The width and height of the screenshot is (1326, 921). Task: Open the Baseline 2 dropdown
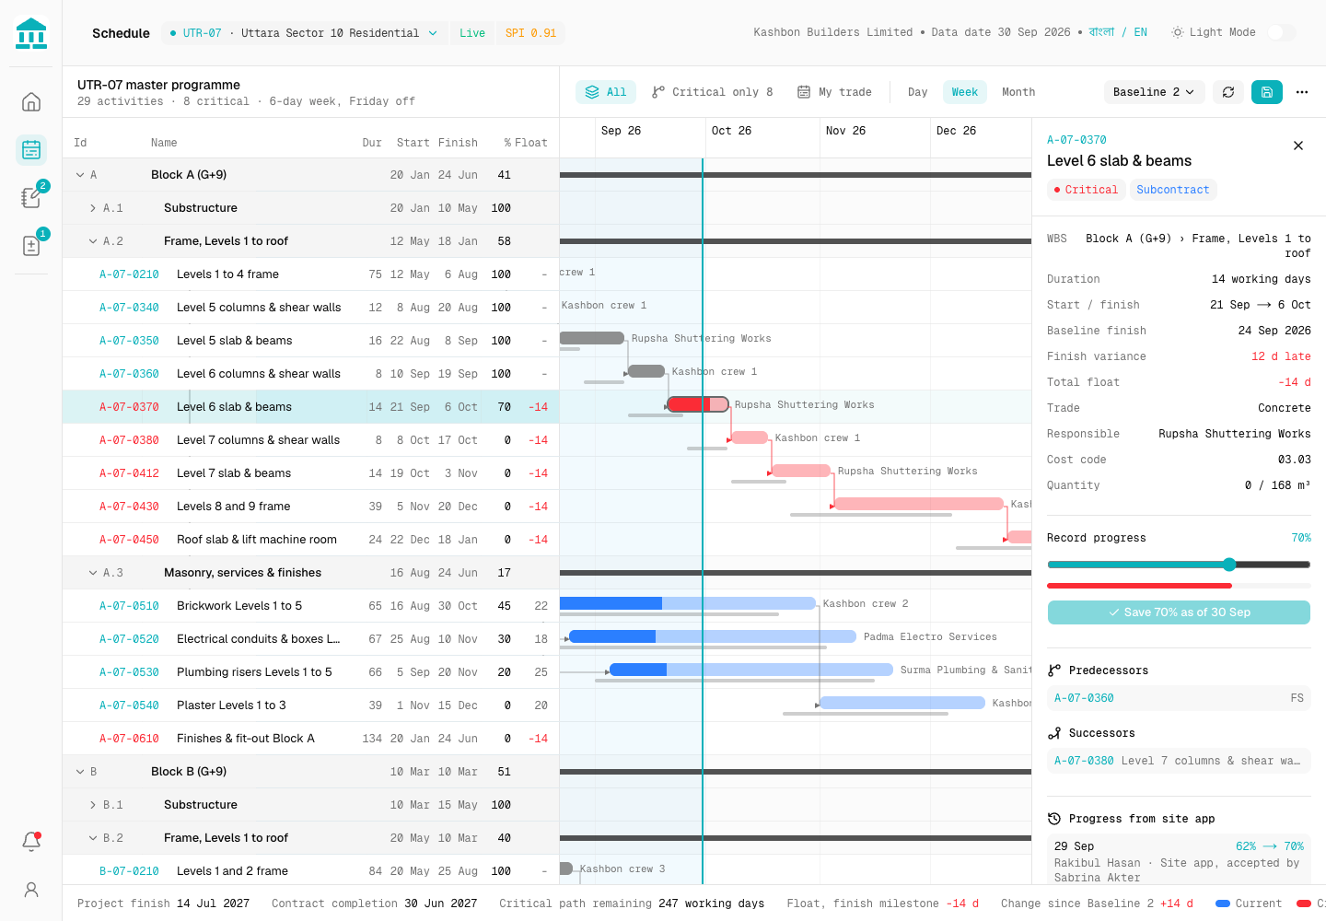tap(1154, 92)
